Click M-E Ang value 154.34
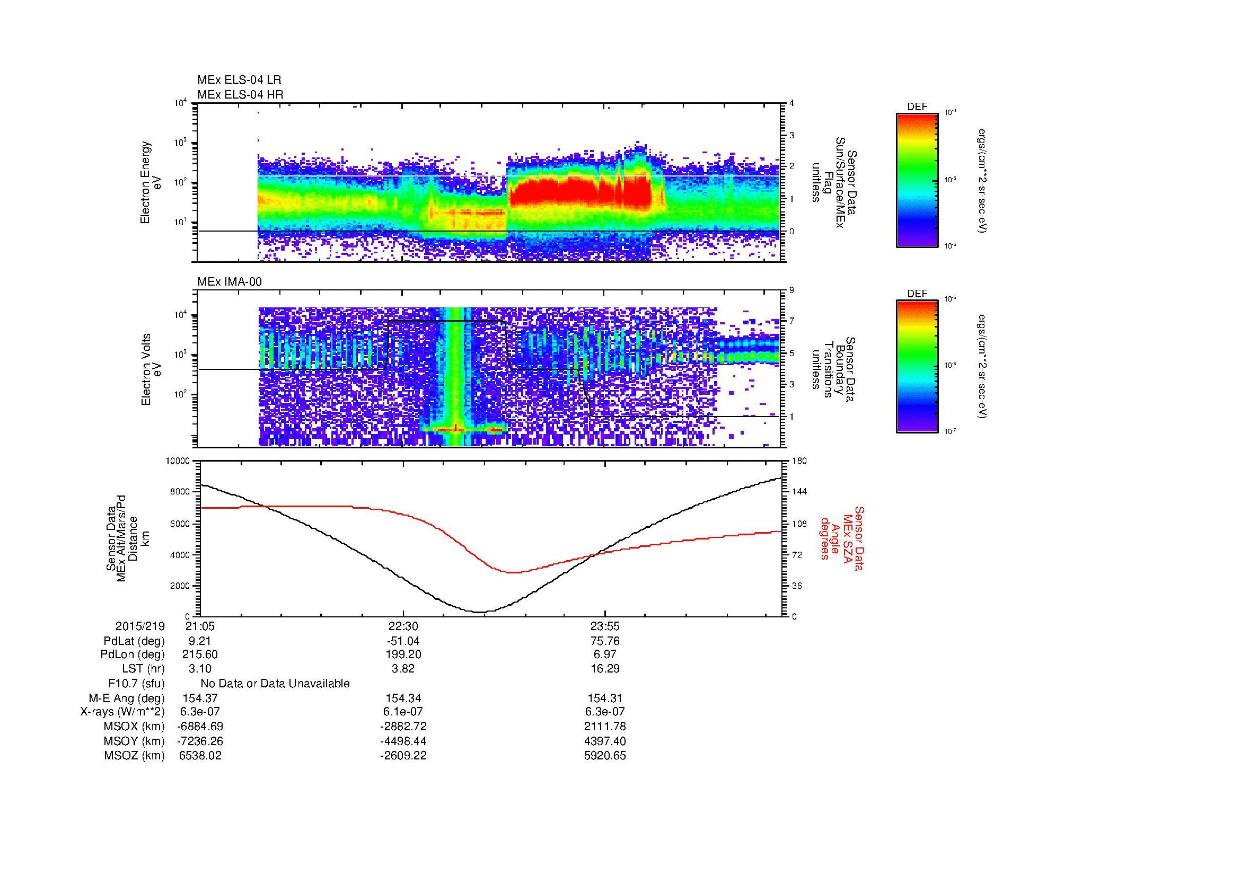 tap(403, 698)
